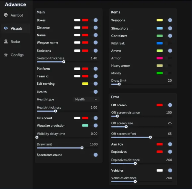Turn off the Explosives toggle
The height and width of the screenshot is (189, 192).
pyautogui.click(x=169, y=152)
